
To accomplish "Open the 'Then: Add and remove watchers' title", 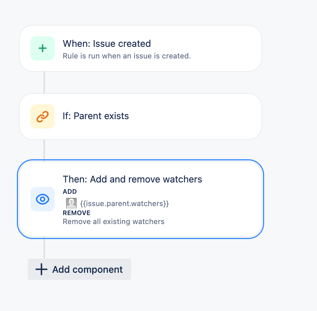I will coord(132,179).
